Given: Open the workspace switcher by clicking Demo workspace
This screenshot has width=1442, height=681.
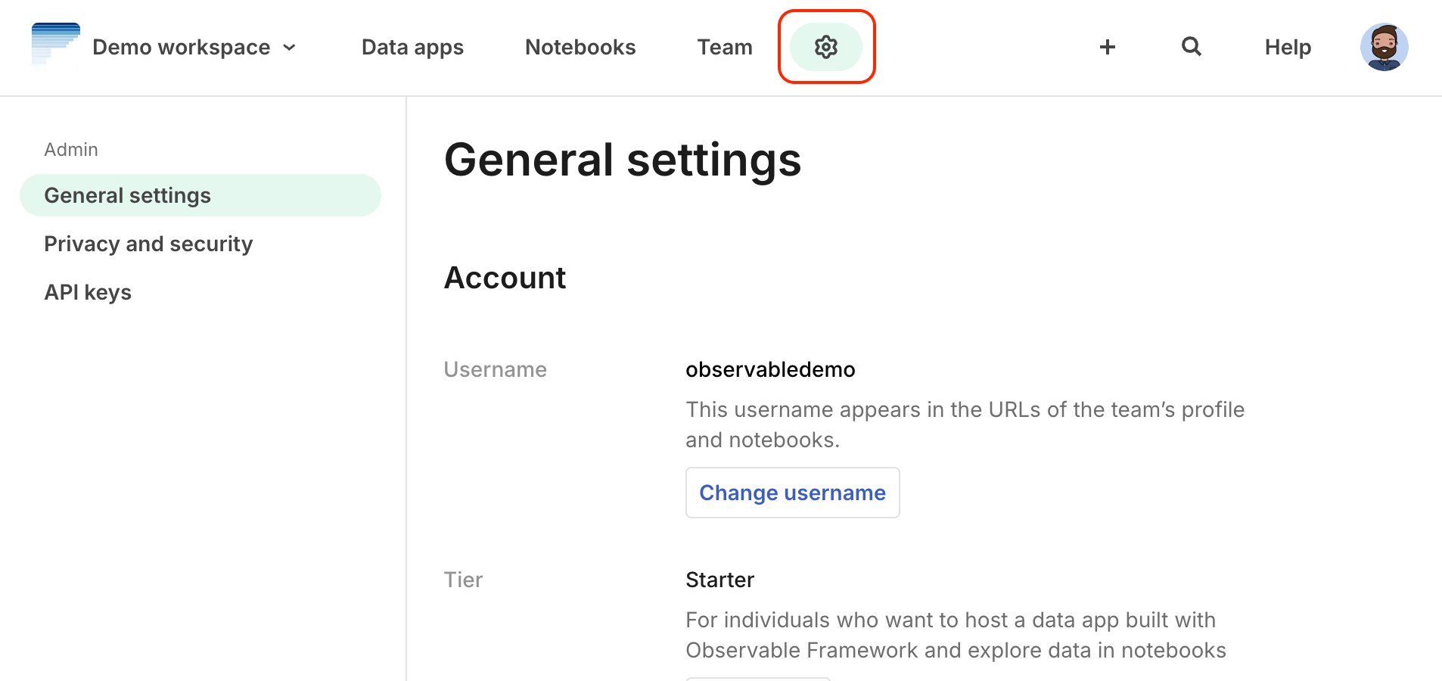Looking at the screenshot, I should [x=181, y=47].
